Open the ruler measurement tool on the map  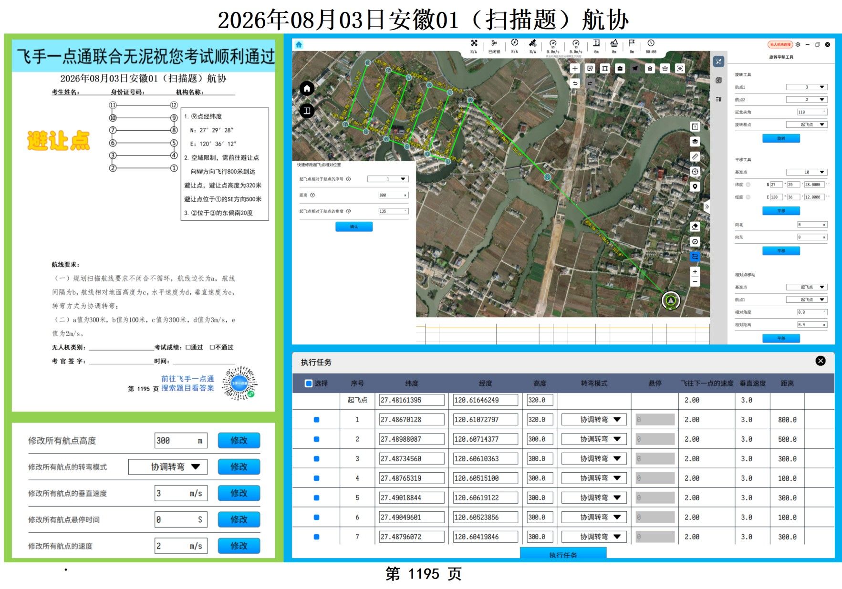(x=695, y=156)
